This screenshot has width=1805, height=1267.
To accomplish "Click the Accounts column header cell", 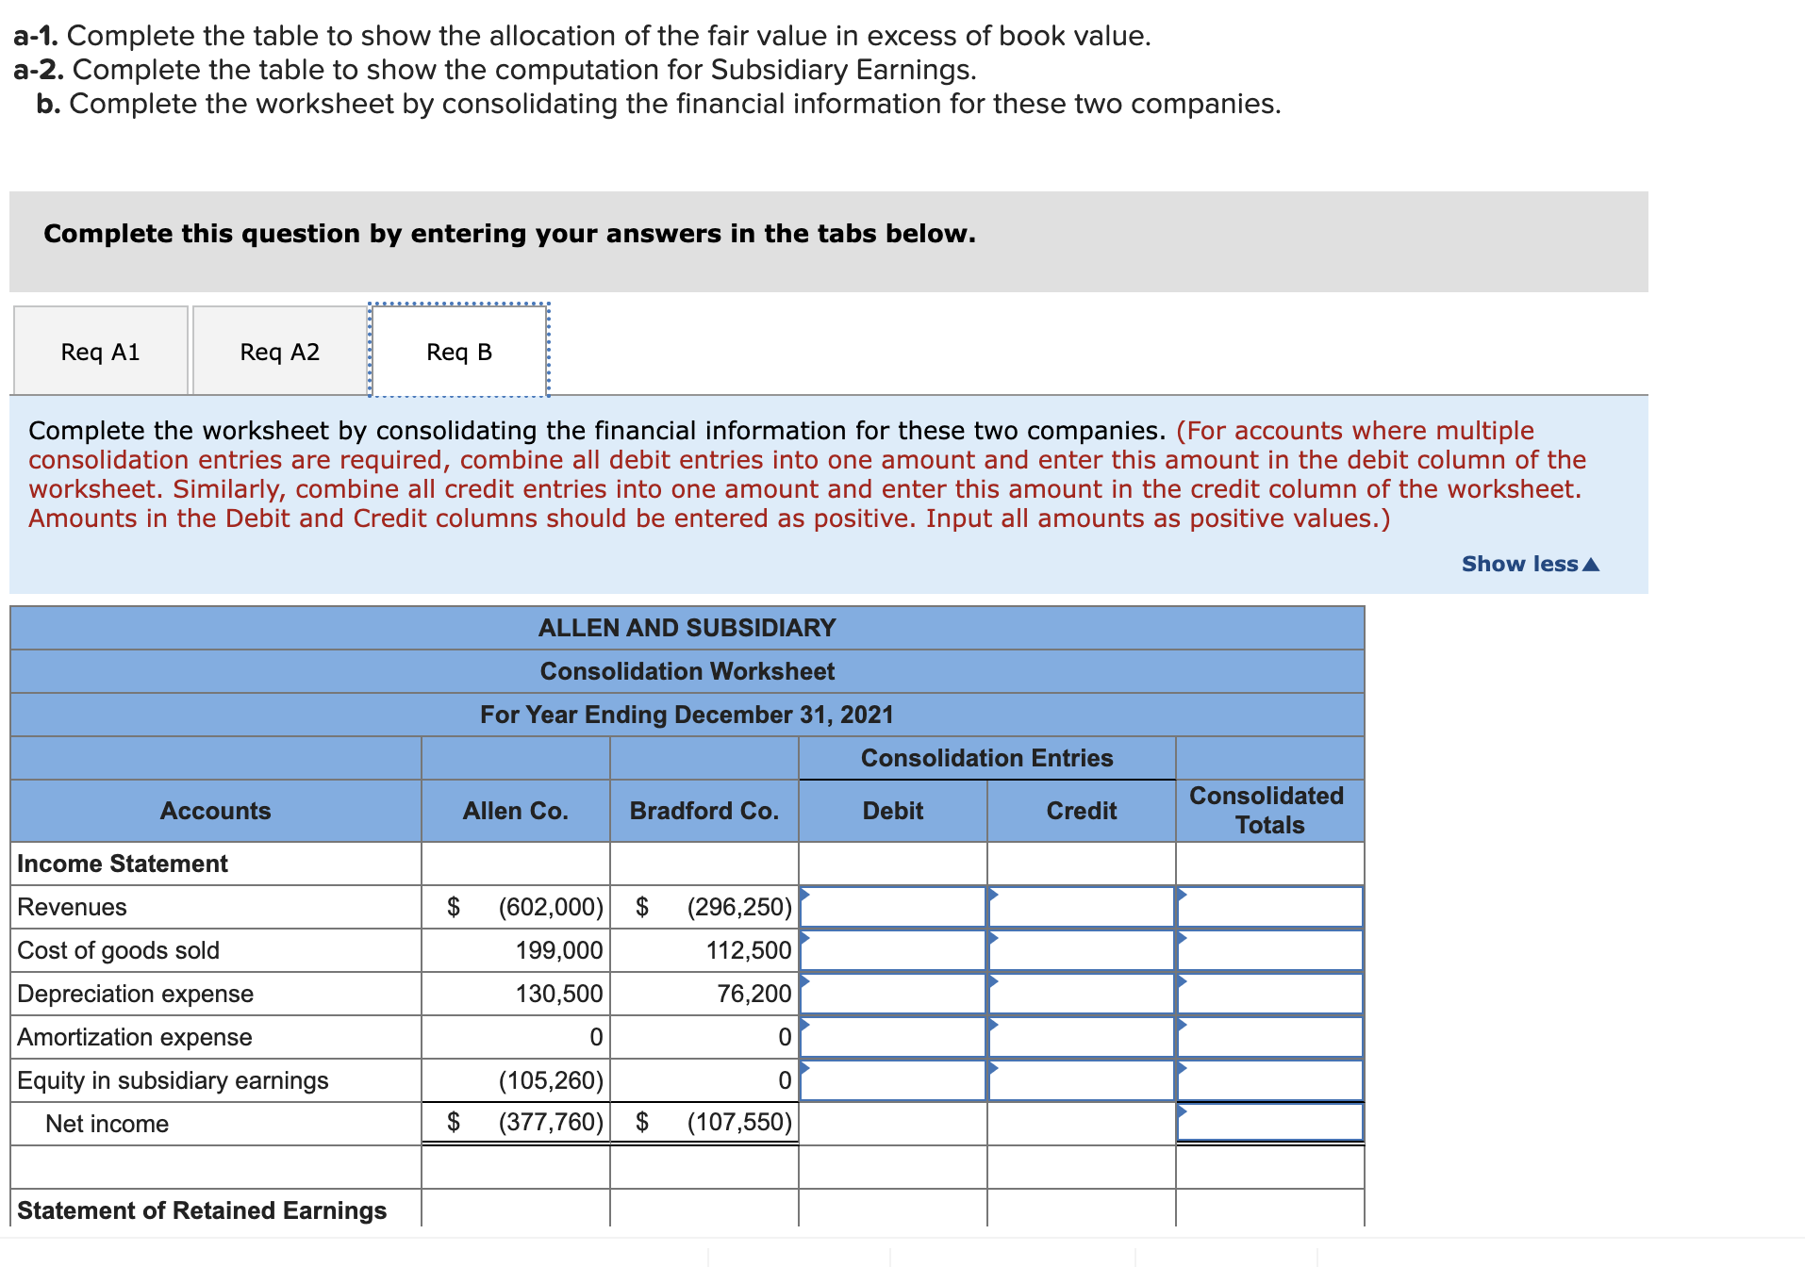I will pos(215,810).
